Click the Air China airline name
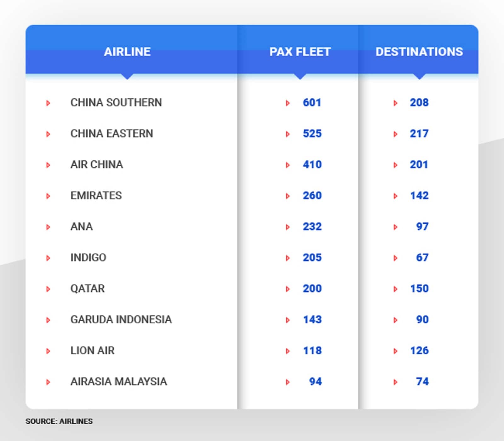Screen dimensions: 504x441 tap(97, 164)
